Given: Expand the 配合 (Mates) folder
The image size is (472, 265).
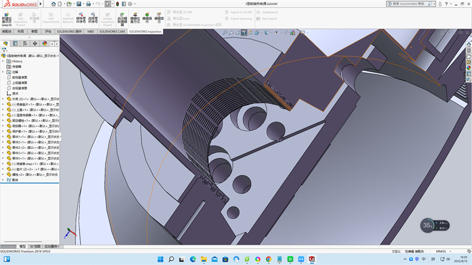Looking at the screenshot, I should [3, 179].
